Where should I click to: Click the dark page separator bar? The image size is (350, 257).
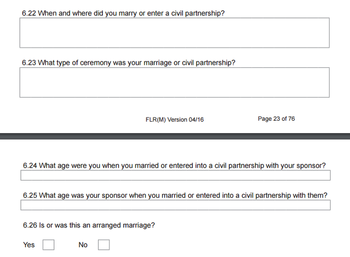(x=175, y=136)
